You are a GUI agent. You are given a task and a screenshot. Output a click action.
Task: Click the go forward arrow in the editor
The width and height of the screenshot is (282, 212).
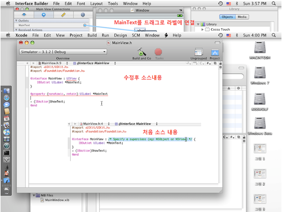click(x=33, y=63)
